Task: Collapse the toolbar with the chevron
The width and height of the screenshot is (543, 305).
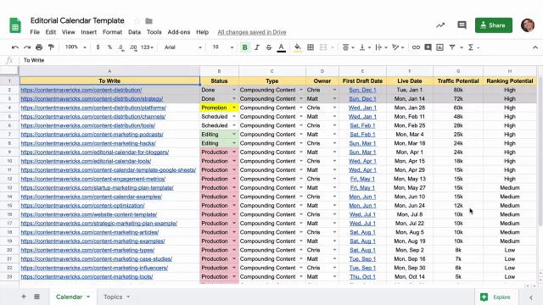Action: coord(535,47)
